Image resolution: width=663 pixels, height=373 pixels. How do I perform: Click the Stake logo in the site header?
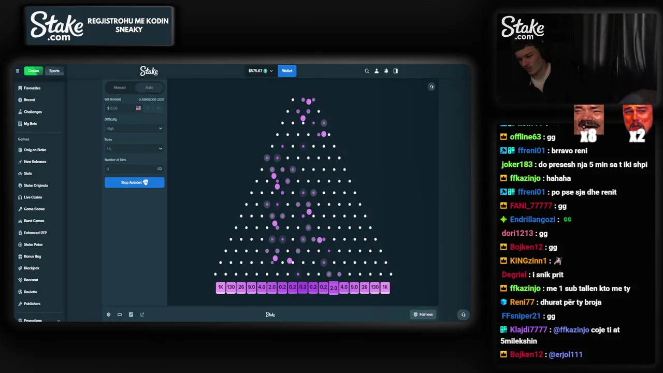pos(149,71)
